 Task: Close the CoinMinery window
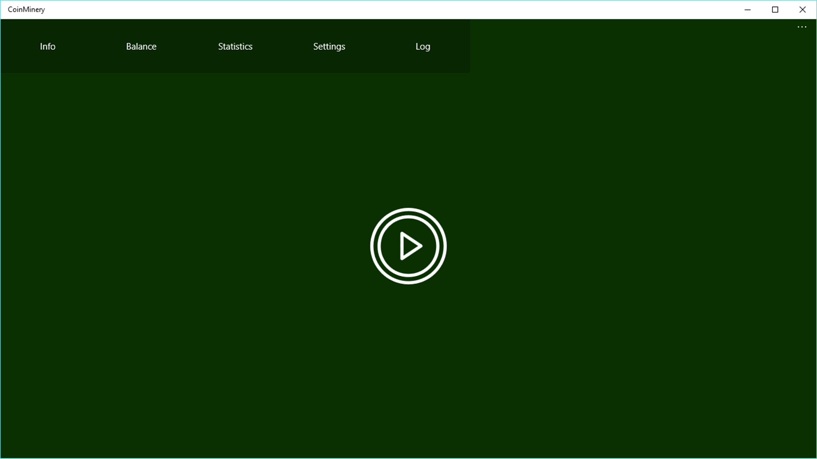pos(802,10)
